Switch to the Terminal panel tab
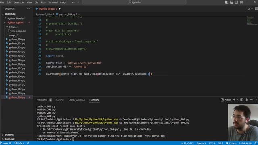 tap(94, 100)
